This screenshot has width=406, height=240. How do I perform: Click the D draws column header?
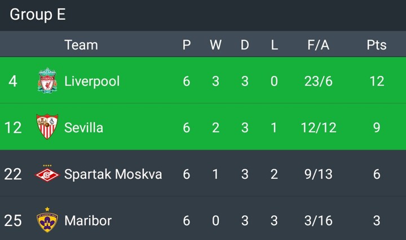[245, 45]
